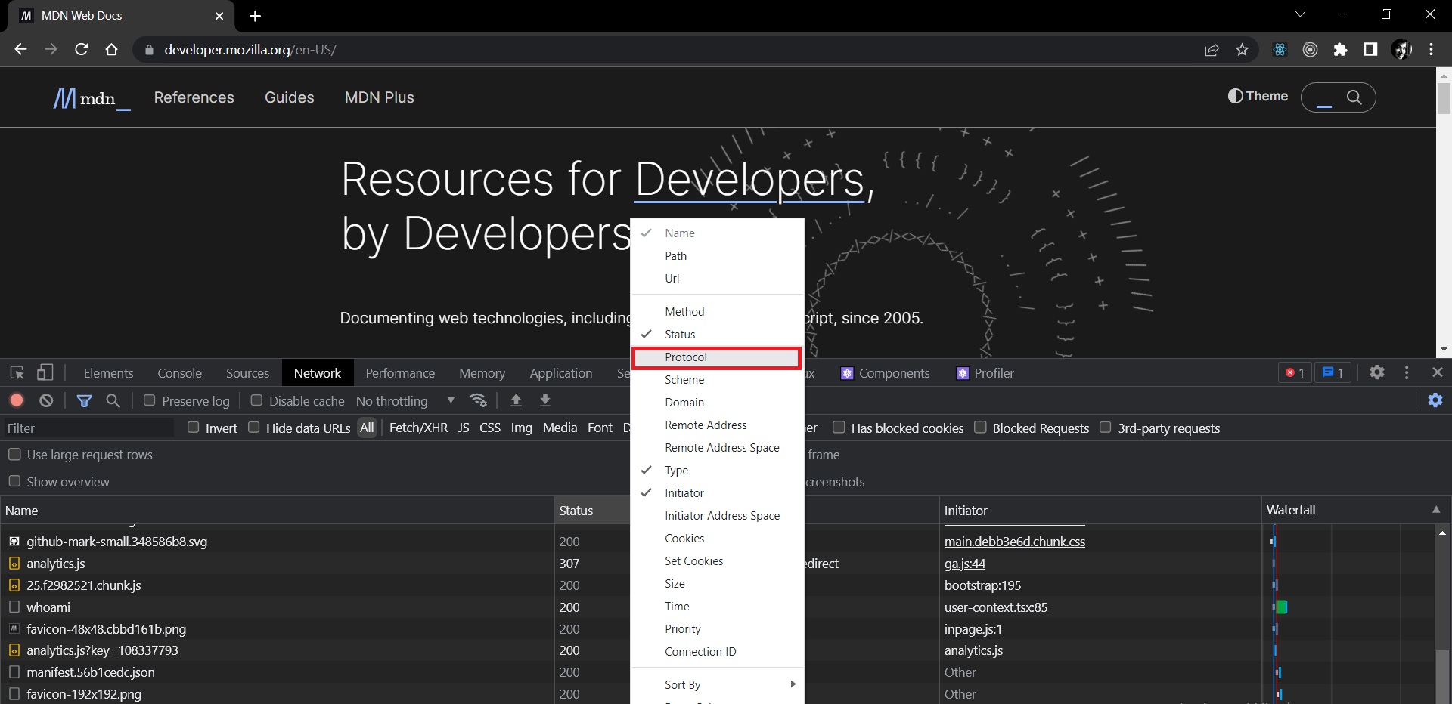Click the MDN search magnifier icon
Screen dimensions: 1452x704
pos(1354,97)
